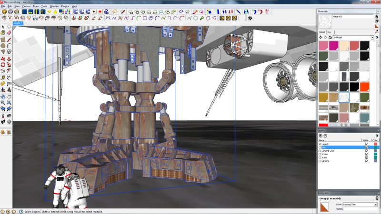Set Layer0 as the active layer

tap(320, 144)
